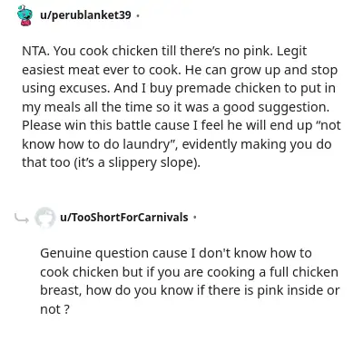This screenshot has width=363, height=341.
Task: Click the reply line starting "breast, how do you"
Action: 190,290
